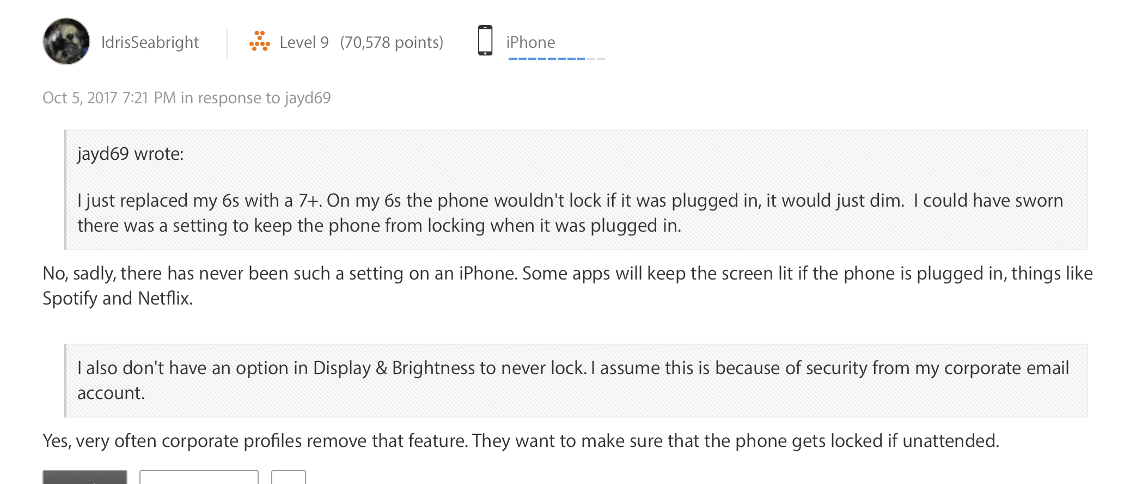Click the wide outlined button below the post
The height and width of the screenshot is (484, 1124).
click(x=199, y=477)
